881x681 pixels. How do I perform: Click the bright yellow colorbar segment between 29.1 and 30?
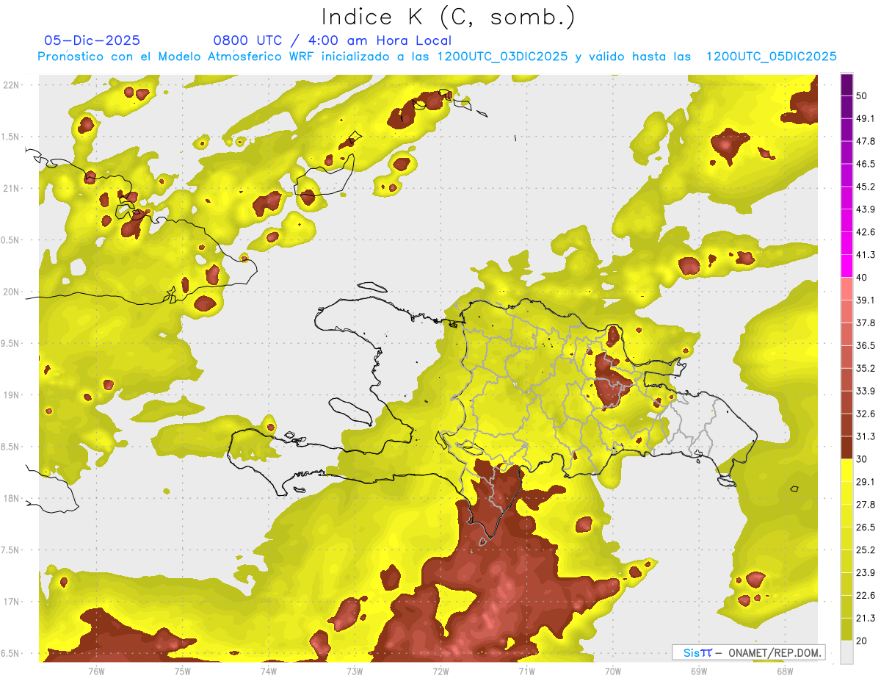846,470
